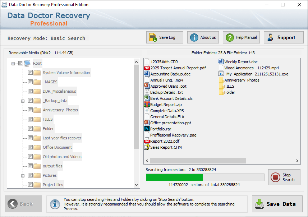The image size is (308, 217).
Task: Click blank file icon of 12035#dfr.CDR
Action: (x=147, y=62)
